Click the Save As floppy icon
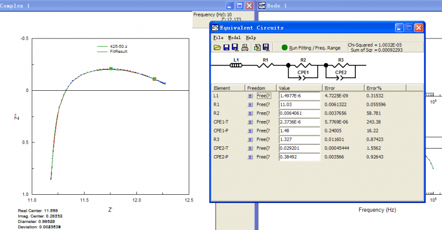442x230 pixels. (235, 48)
